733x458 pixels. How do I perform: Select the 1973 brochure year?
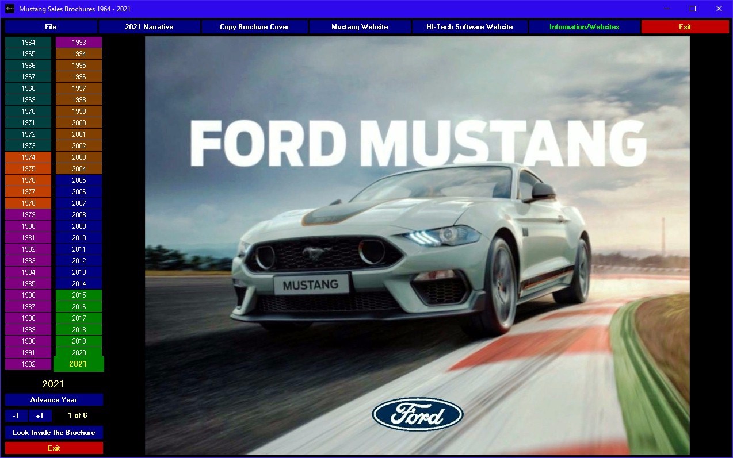point(28,146)
